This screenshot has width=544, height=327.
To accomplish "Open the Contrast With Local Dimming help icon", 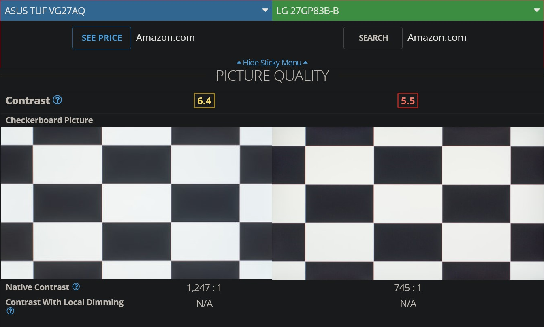I will [x=11, y=311].
